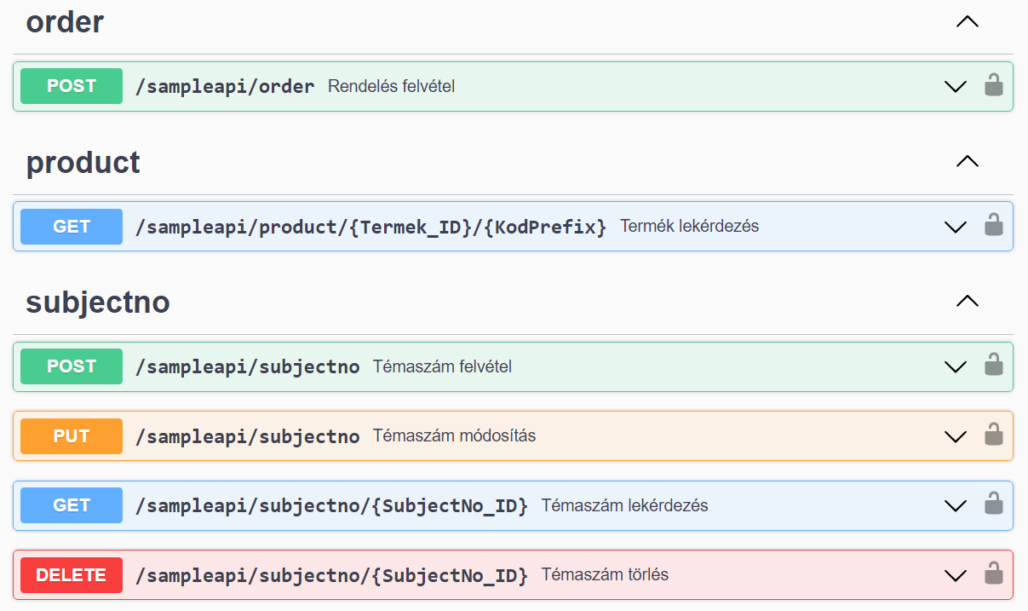The height and width of the screenshot is (611, 1028).
Task: Collapse the order section
Action: pos(968,22)
